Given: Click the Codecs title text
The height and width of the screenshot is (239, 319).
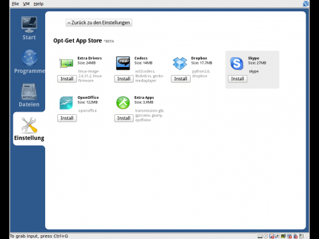Looking at the screenshot, I should click(141, 58).
